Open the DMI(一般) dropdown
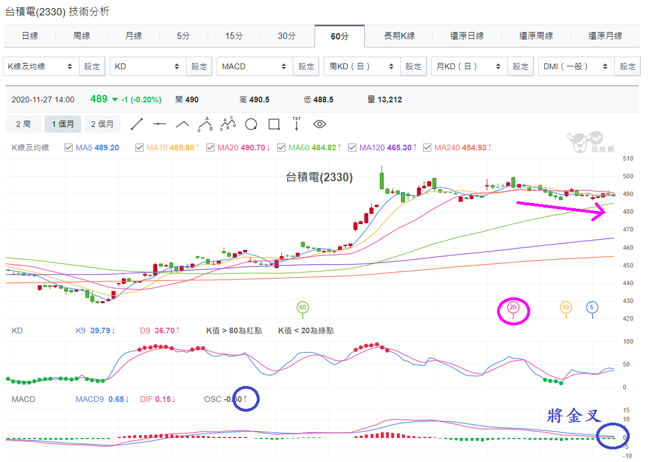Screen dimensions: 652x462 click(577, 66)
